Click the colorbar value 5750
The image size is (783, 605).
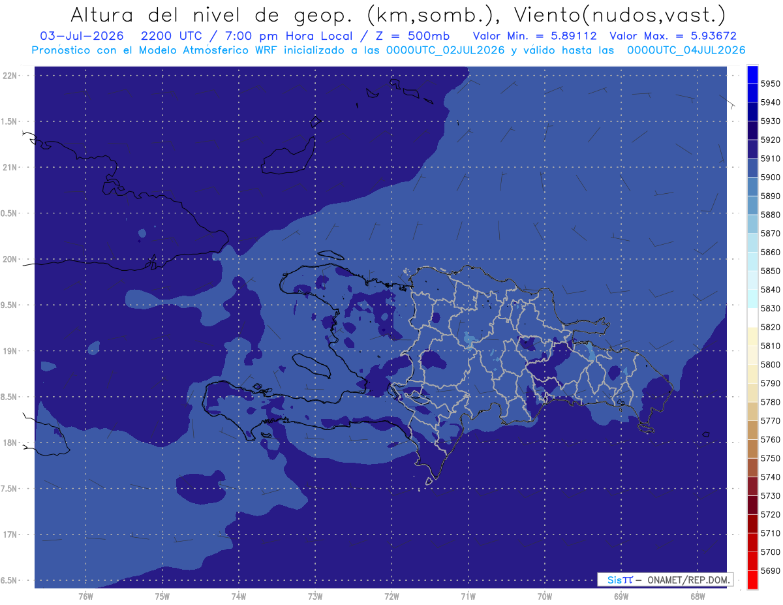tap(770, 458)
